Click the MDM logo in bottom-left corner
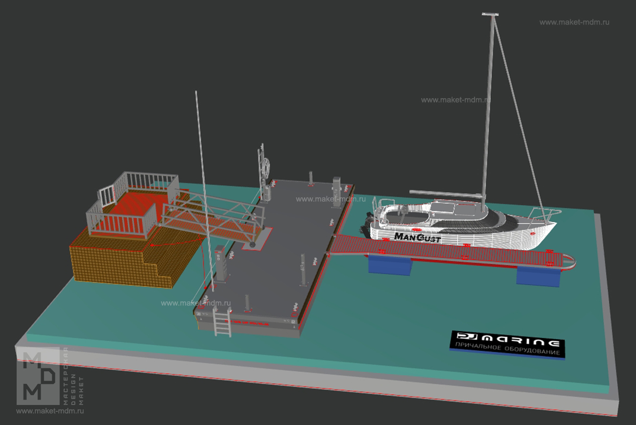 click(50, 376)
